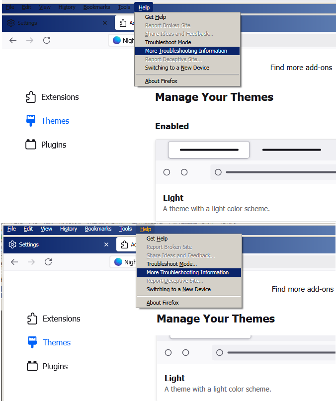Click the Light theme preview in top screenshot
336x401 pixels.
point(246,161)
